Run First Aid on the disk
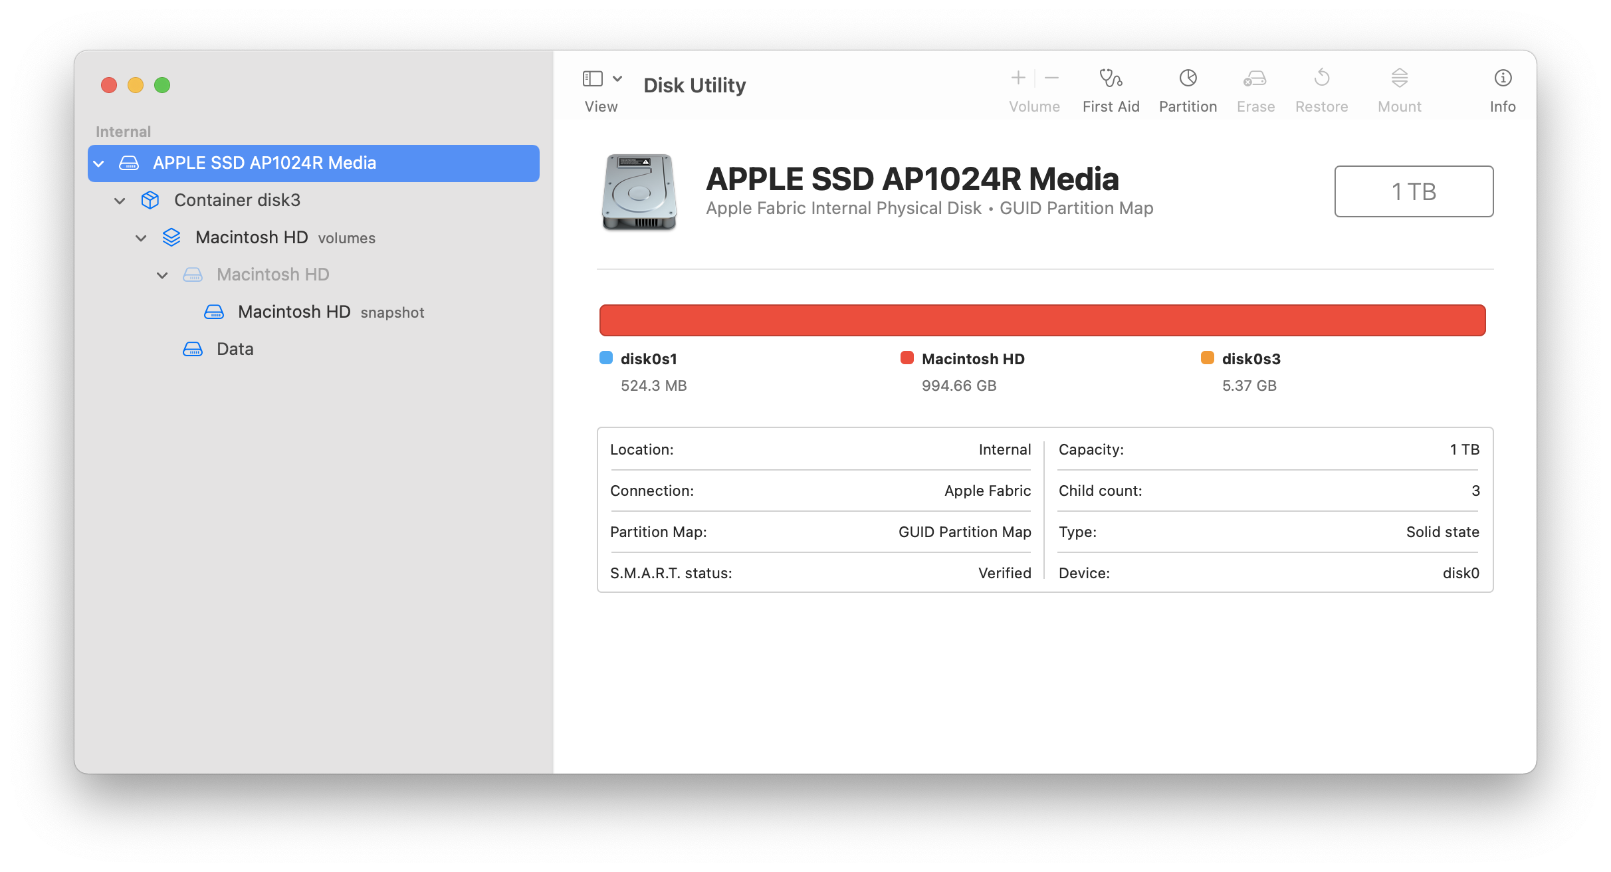This screenshot has height=872, width=1611. (1111, 79)
